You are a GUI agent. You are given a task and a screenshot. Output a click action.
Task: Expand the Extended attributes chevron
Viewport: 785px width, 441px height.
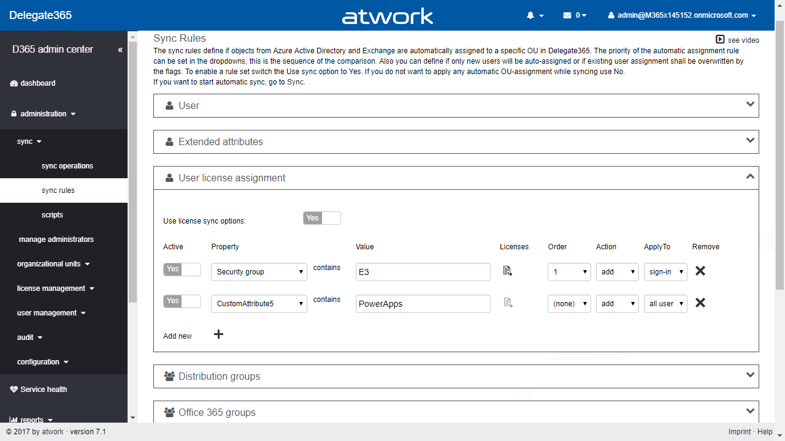[750, 140]
